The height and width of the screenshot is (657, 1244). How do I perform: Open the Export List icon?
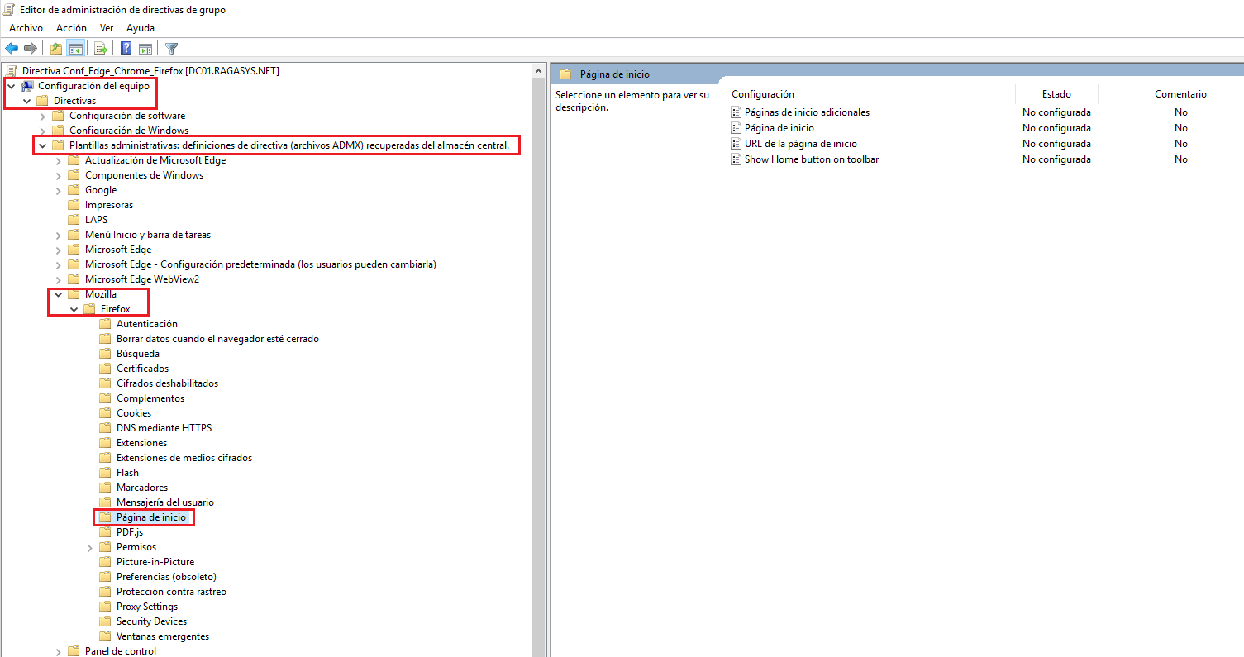pos(100,48)
